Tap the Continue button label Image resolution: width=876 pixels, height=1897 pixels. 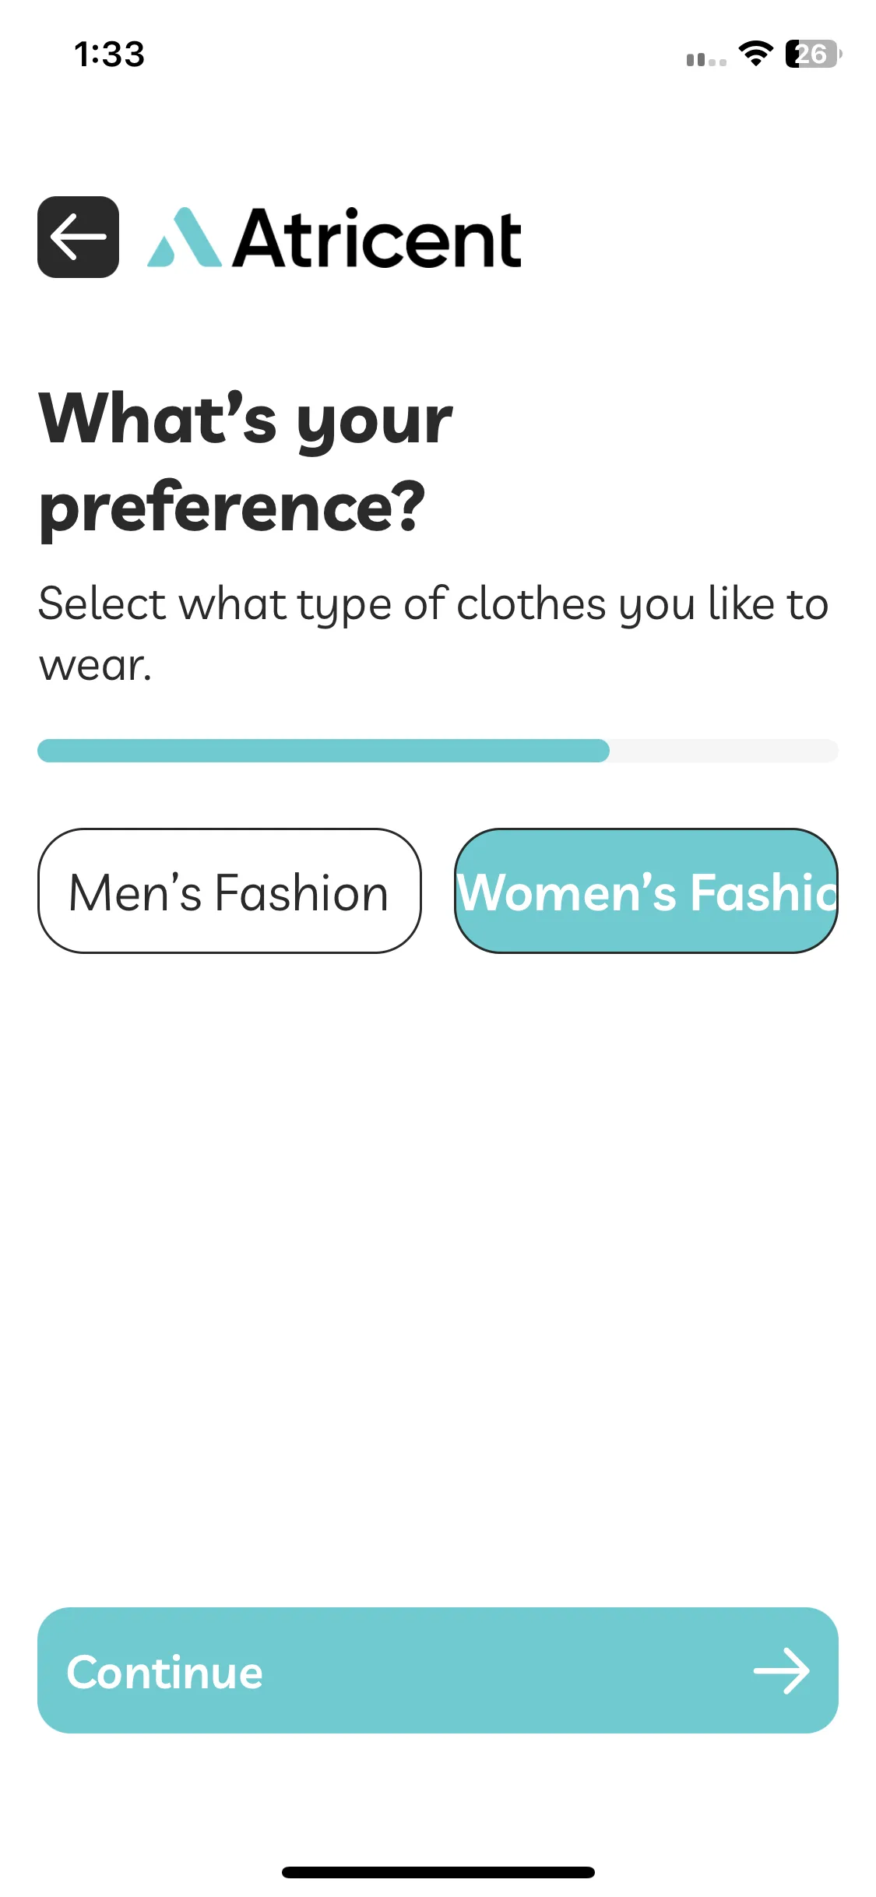click(x=165, y=1672)
